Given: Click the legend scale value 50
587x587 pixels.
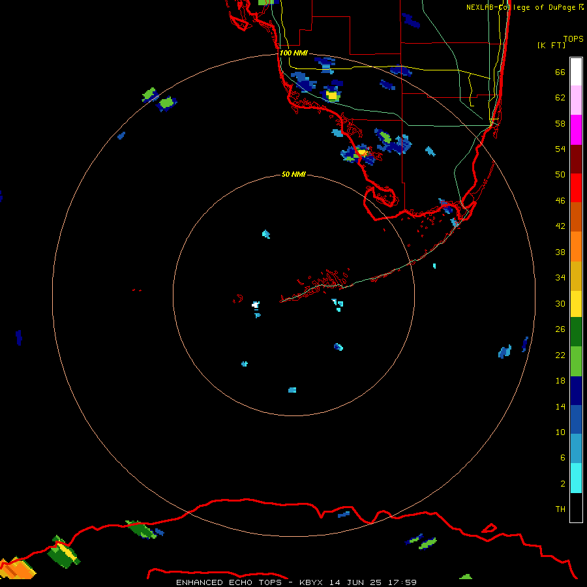Looking at the screenshot, I should (560, 174).
